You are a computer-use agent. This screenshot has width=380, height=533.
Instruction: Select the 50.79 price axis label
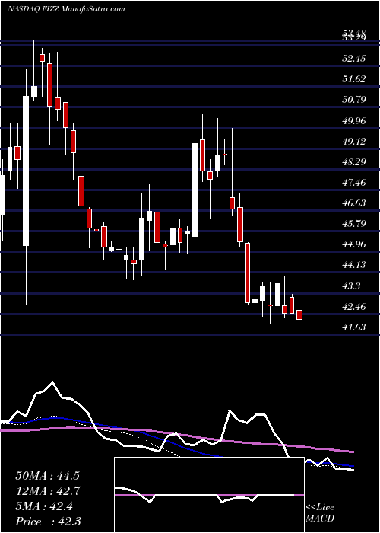coord(354,100)
